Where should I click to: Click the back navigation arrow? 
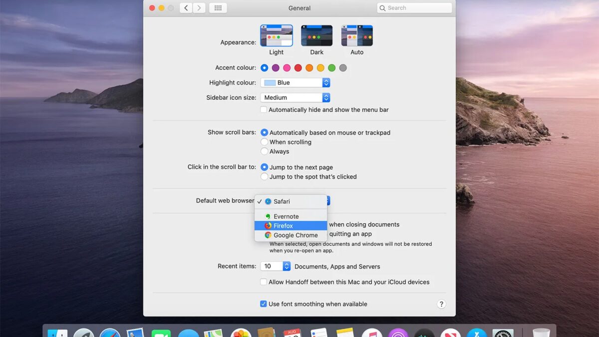pyautogui.click(x=186, y=7)
